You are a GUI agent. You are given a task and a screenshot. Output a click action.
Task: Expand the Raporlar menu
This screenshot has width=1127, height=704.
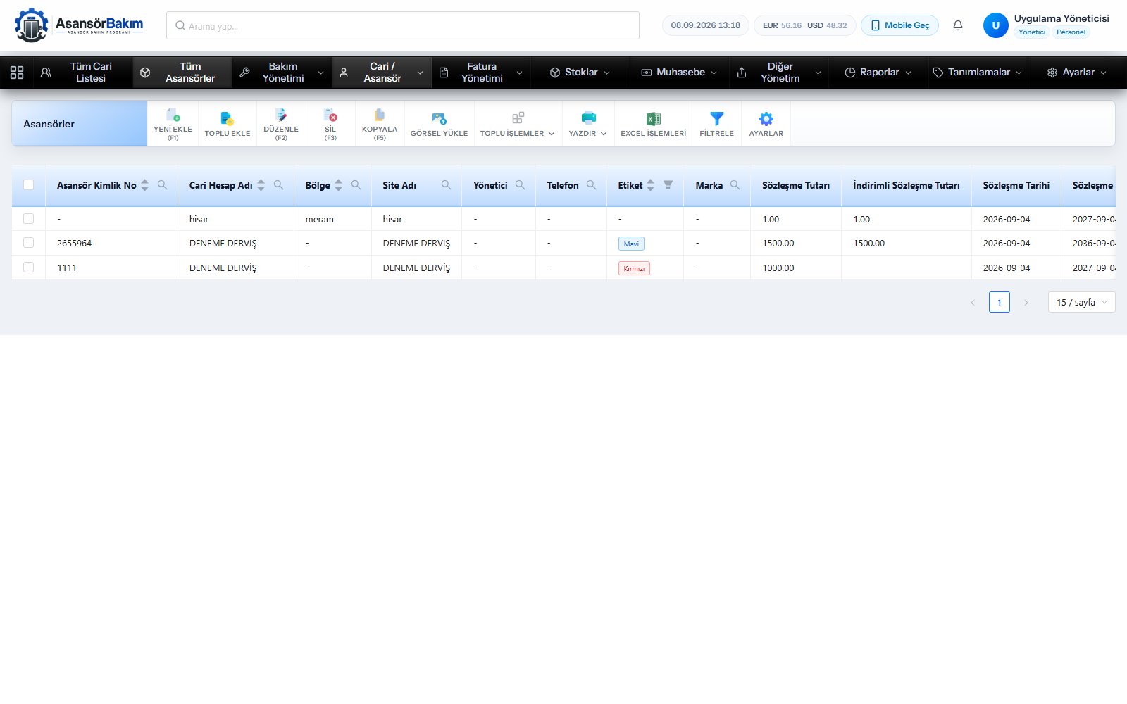click(878, 73)
